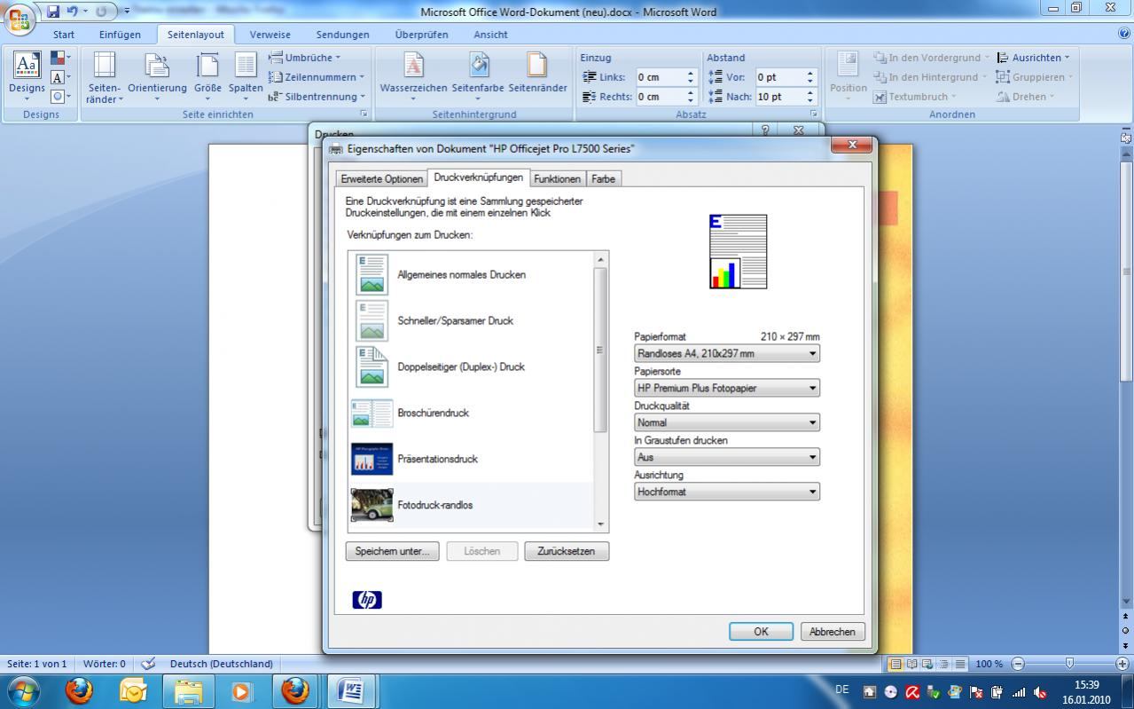Click volume muted tray icon

coord(1040,692)
